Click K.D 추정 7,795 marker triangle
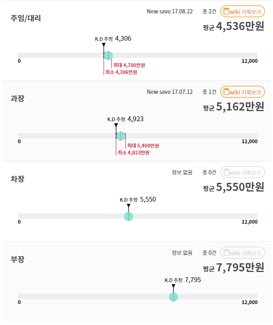273x325 pixels. (174, 286)
